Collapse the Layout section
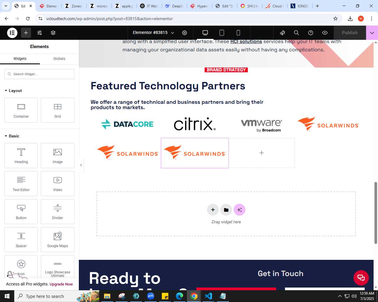Screen dimensions: 378x302 tap(13, 91)
